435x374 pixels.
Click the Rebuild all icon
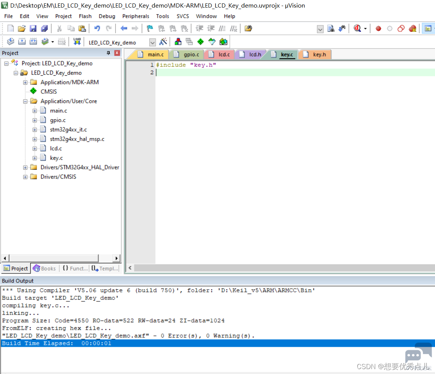tap(33, 42)
